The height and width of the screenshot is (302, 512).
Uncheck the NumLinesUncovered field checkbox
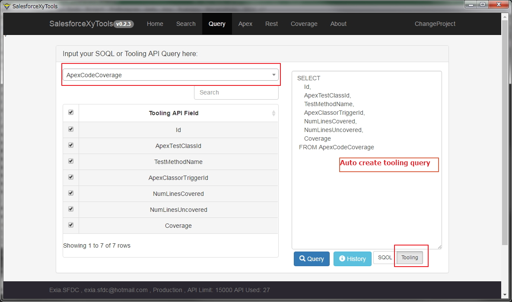[x=71, y=209]
